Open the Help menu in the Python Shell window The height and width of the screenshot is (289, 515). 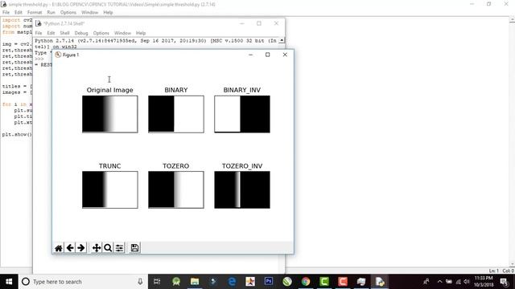click(x=141, y=33)
